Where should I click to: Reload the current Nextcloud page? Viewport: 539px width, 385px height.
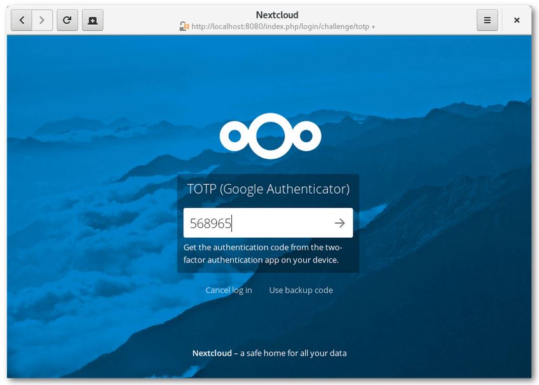pos(67,20)
